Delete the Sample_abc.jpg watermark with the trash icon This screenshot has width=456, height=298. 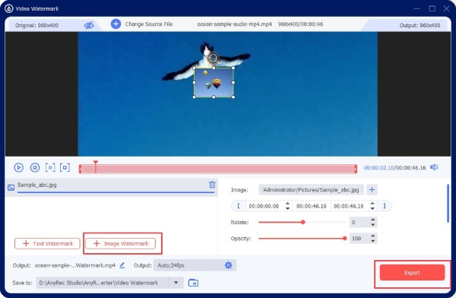(212, 185)
